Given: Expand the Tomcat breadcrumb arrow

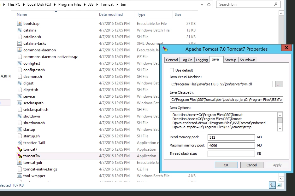Looking at the screenshot, I should click(x=117, y=4).
